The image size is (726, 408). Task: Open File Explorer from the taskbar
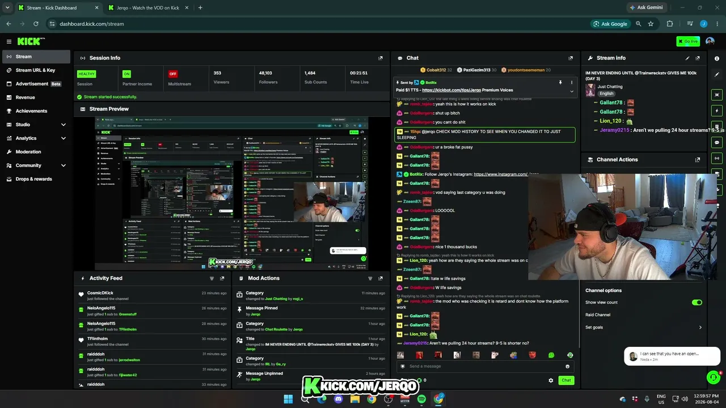(355, 399)
